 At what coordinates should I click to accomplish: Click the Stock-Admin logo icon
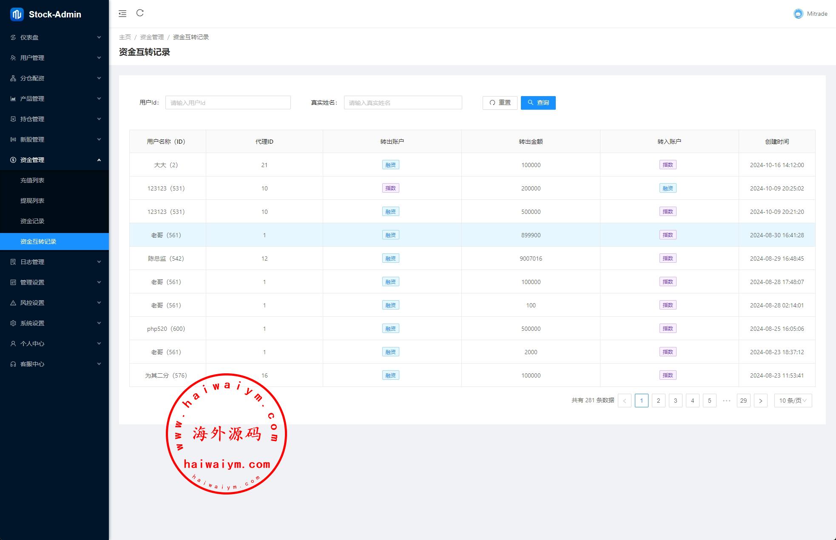coord(17,14)
